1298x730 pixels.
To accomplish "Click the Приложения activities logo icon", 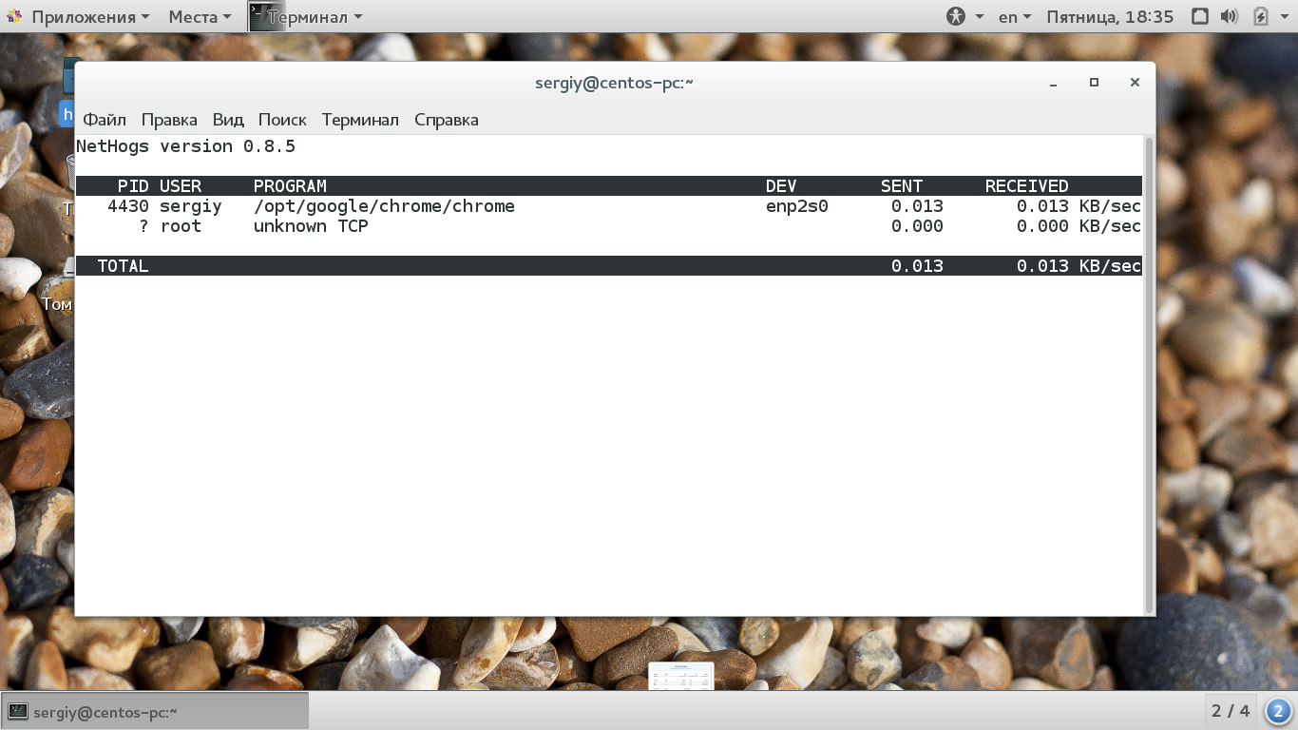I will (14, 16).
